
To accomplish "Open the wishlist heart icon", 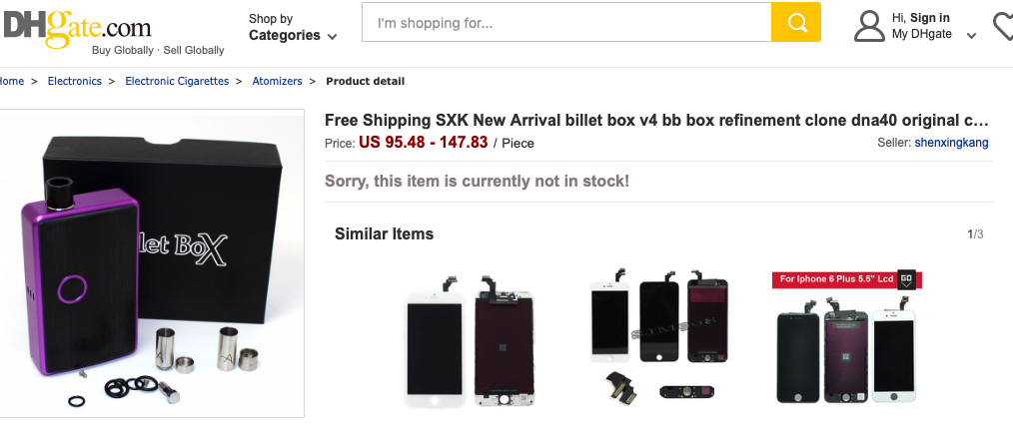I will pyautogui.click(x=1003, y=26).
